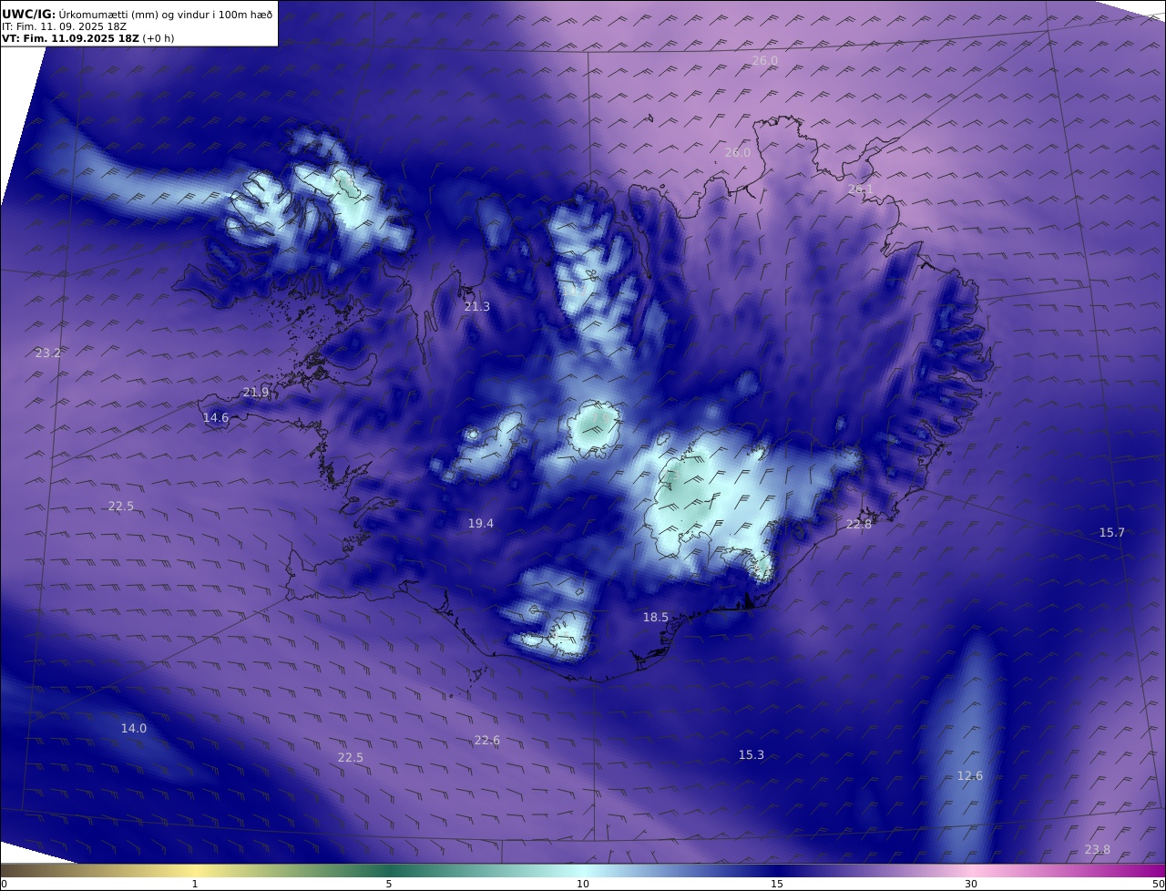Click the 23.2 value label
This screenshot has width=1166, height=891.
pyautogui.click(x=47, y=353)
